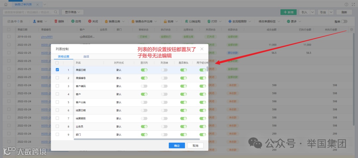Toggle fullscreen with the expand icon
Viewport: 358px width, 158px height.
click(x=353, y=4)
